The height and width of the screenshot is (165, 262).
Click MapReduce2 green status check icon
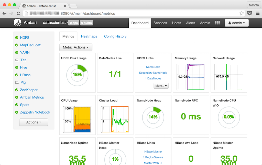pyautogui.click(x=17, y=45)
